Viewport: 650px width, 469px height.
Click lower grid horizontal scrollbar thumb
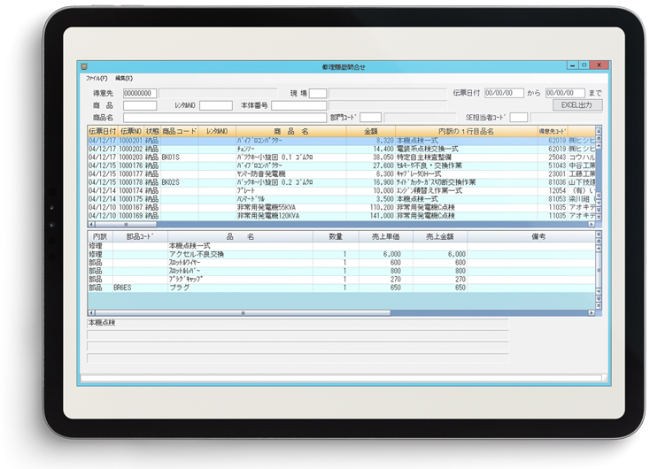point(243,312)
